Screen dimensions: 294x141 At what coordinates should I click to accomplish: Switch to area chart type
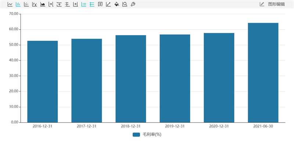[x=43, y=4]
